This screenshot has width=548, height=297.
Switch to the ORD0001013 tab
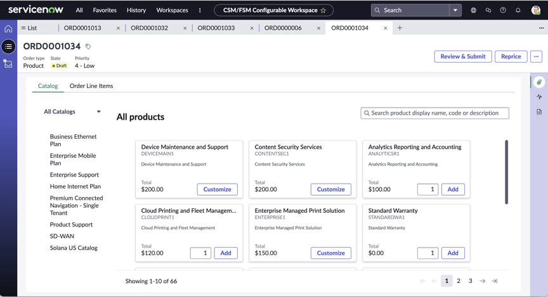point(82,28)
